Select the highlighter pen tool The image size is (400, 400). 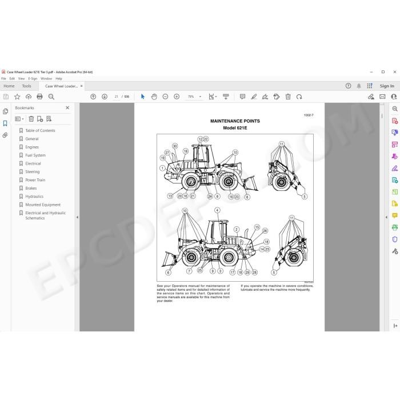click(x=254, y=97)
